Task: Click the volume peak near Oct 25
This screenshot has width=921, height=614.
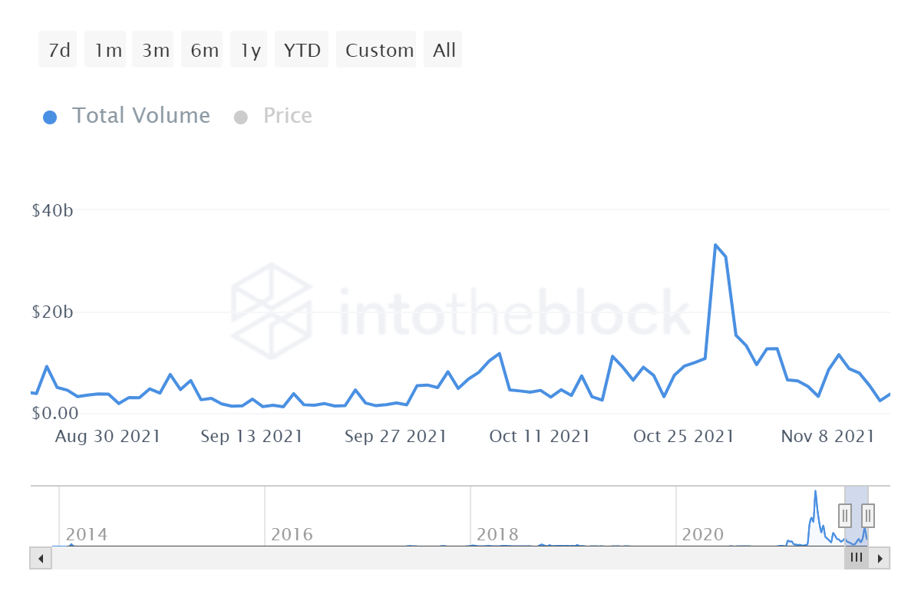Action: (715, 246)
